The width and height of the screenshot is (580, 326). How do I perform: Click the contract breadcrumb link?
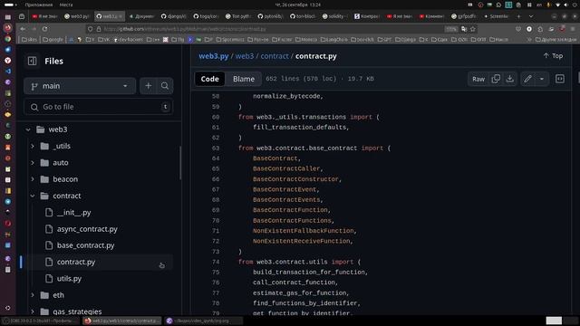[x=275, y=56]
